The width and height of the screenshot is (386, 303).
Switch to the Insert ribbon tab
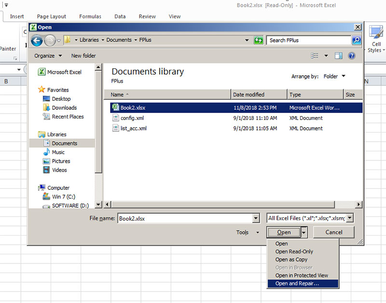17,16
